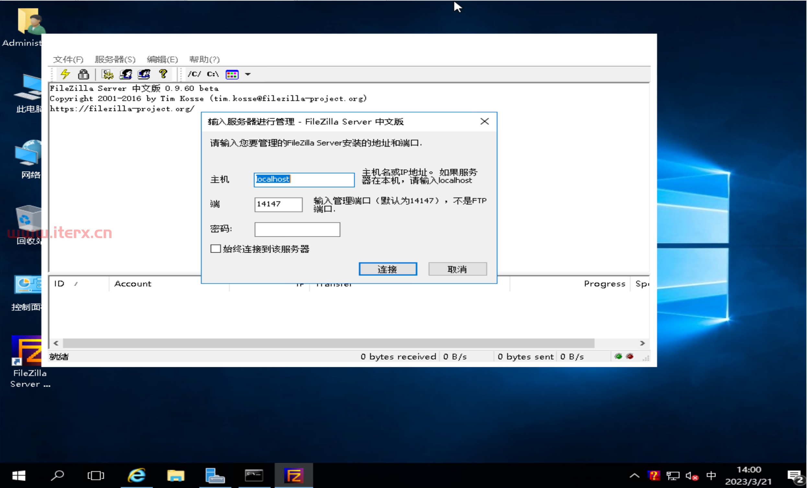The width and height of the screenshot is (807, 488).
Task: Open the command prompt taskbar icon
Action: pyautogui.click(x=254, y=476)
